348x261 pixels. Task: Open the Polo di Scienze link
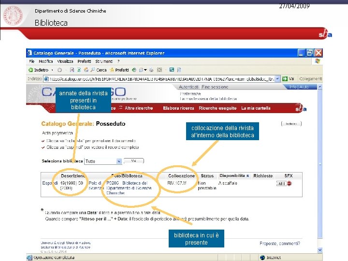click(x=96, y=186)
